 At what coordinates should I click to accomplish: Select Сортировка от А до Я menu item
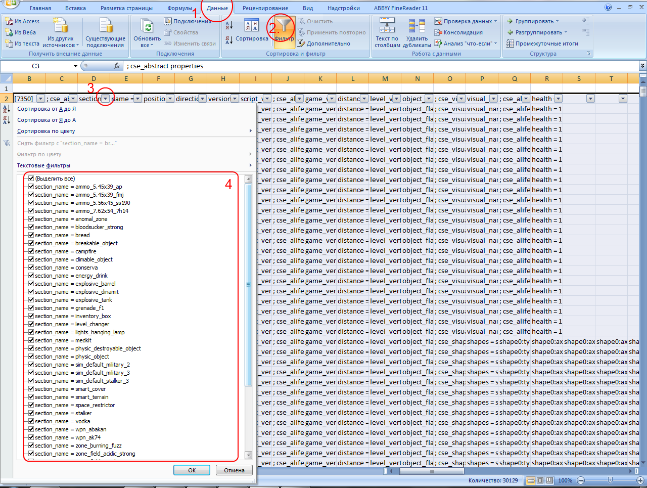point(47,109)
